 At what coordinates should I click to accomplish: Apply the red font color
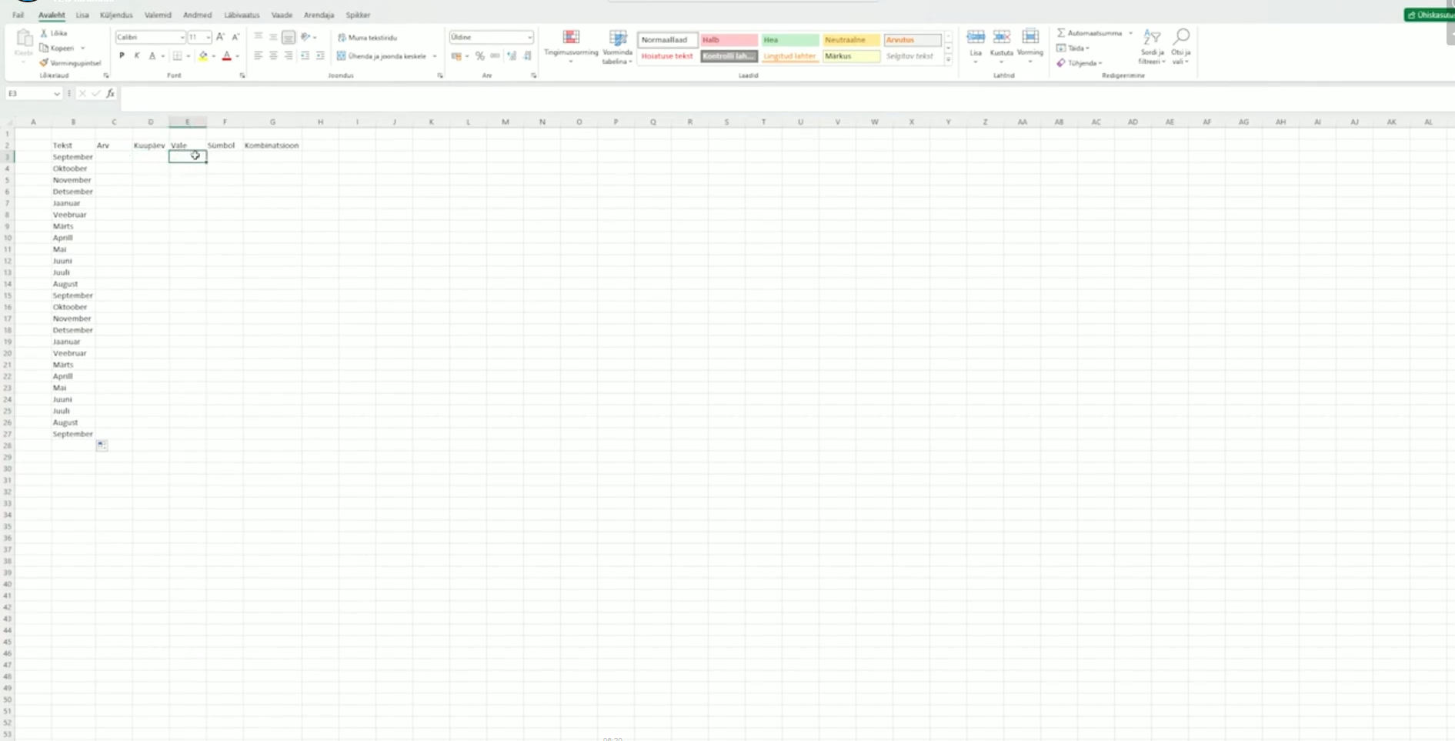tap(227, 55)
